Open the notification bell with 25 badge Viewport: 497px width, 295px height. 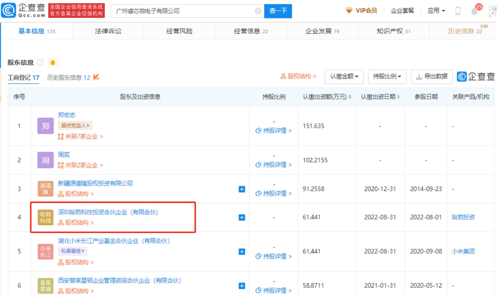coord(474,11)
